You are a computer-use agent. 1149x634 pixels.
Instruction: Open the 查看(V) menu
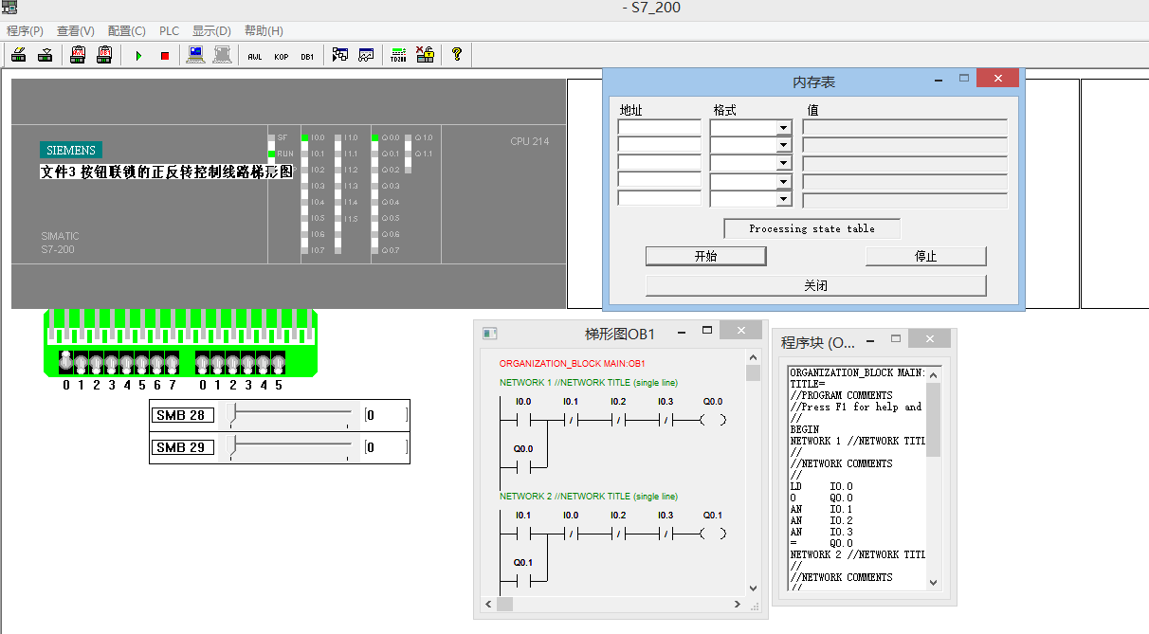(76, 31)
